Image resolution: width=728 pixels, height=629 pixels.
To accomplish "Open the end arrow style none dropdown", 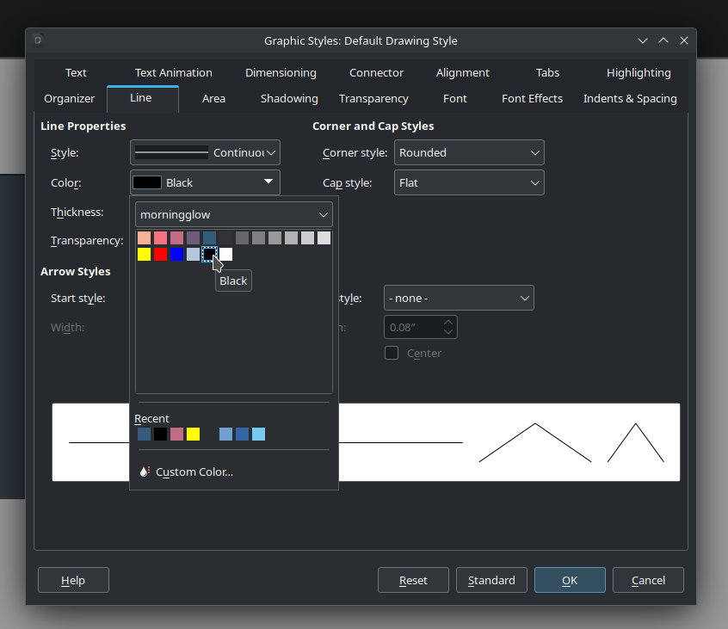I will (x=458, y=299).
